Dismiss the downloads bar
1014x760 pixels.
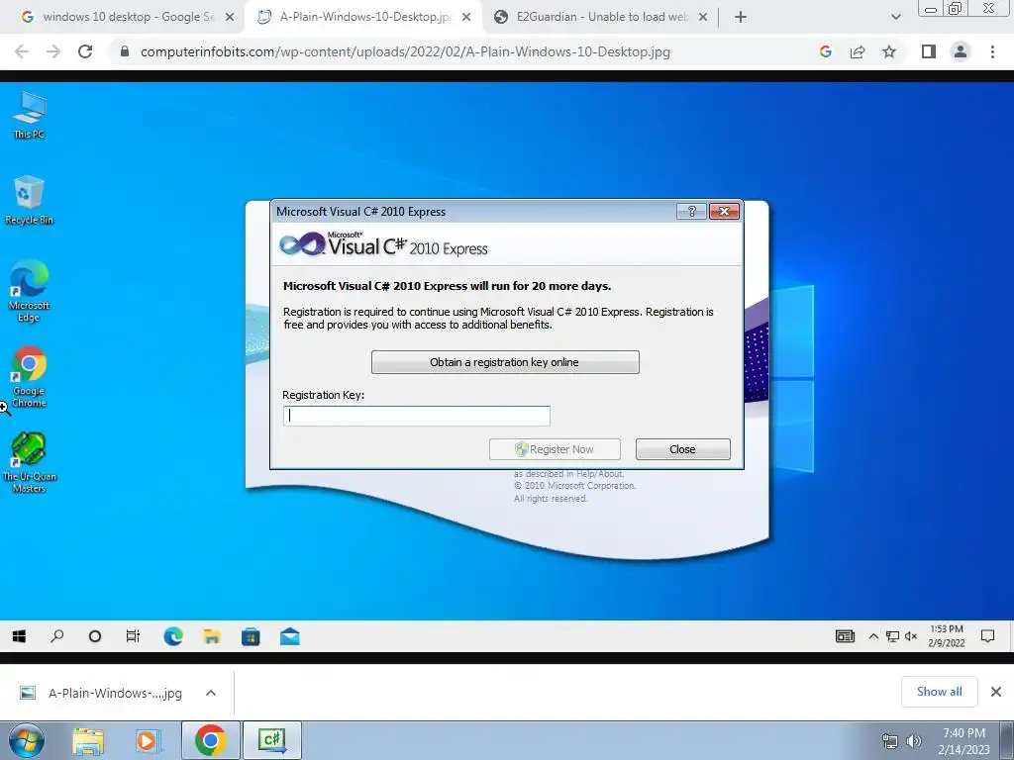click(996, 692)
